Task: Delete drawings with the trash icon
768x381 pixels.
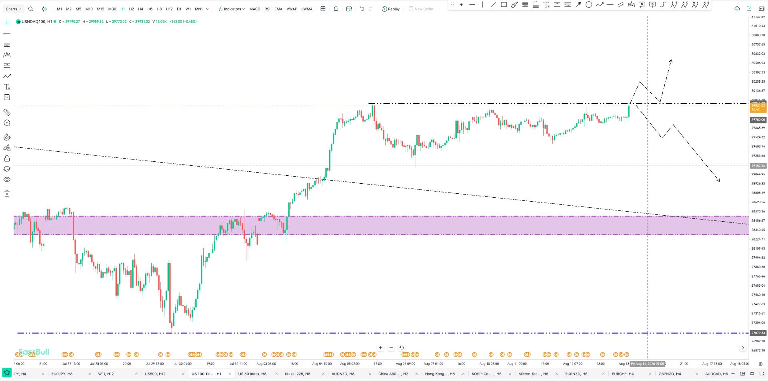Action: pos(7,194)
